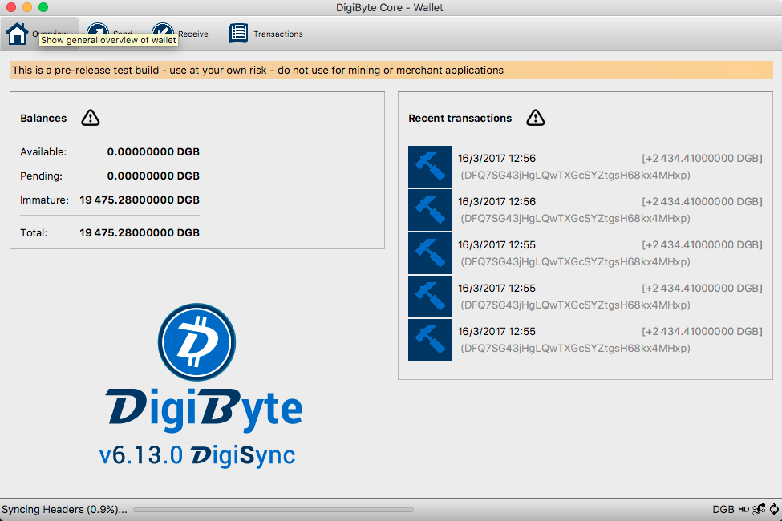This screenshot has width=782, height=521.
Task: Select the second 12:56 mined transaction
Action: click(x=585, y=210)
